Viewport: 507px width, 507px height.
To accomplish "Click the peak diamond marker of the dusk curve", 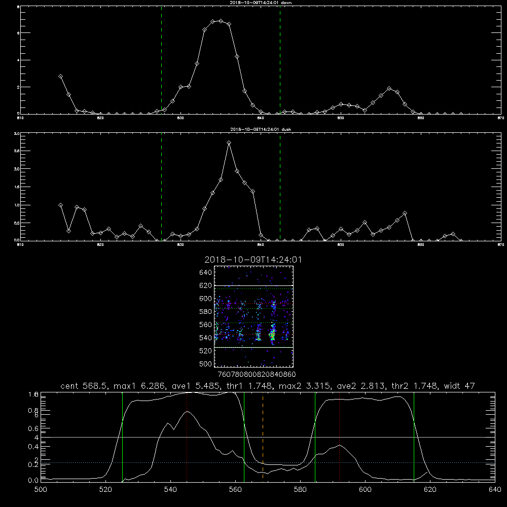I will pyautogui.click(x=229, y=143).
